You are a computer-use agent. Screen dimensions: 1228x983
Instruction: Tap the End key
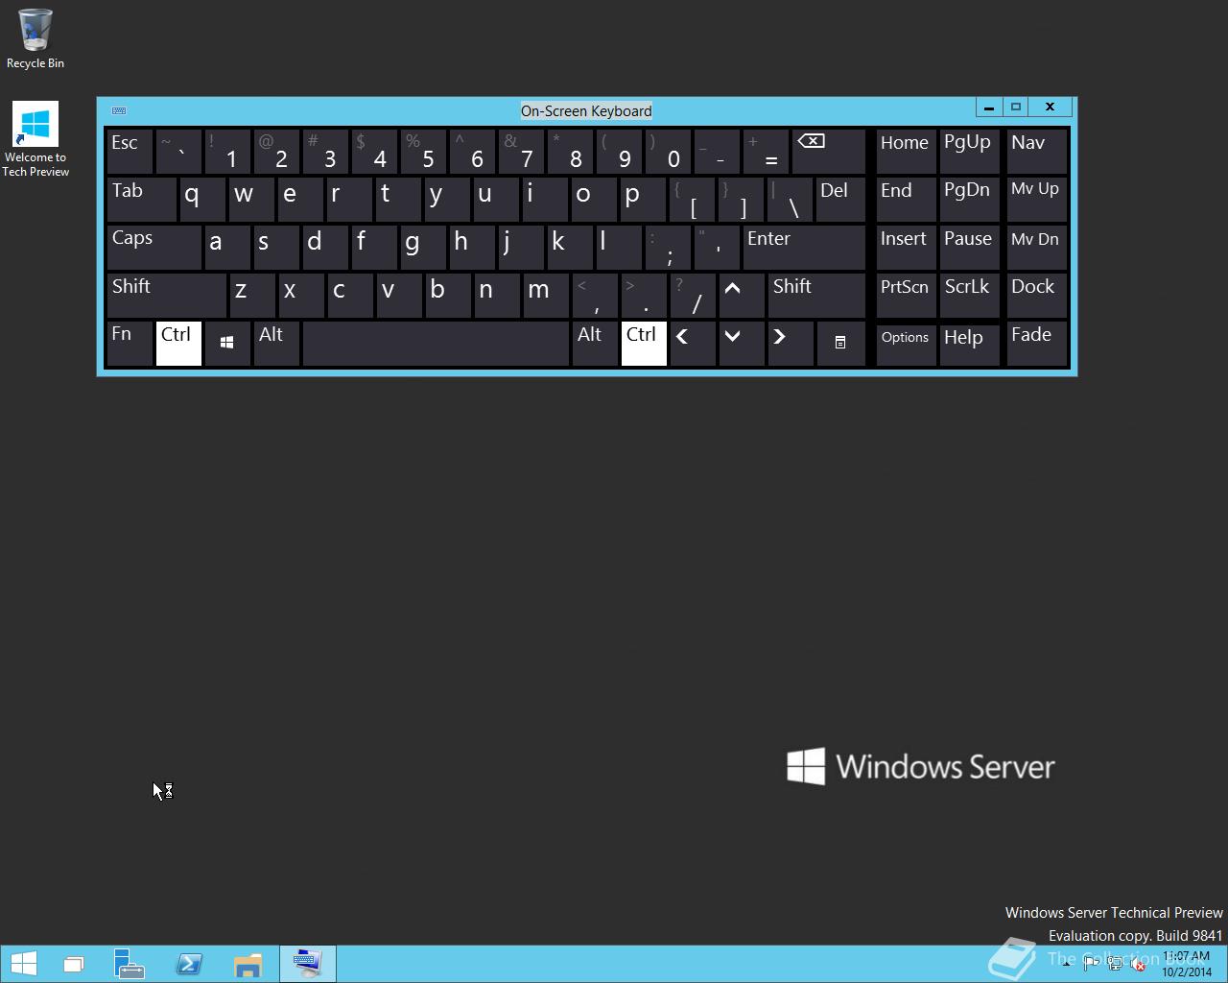click(906, 200)
